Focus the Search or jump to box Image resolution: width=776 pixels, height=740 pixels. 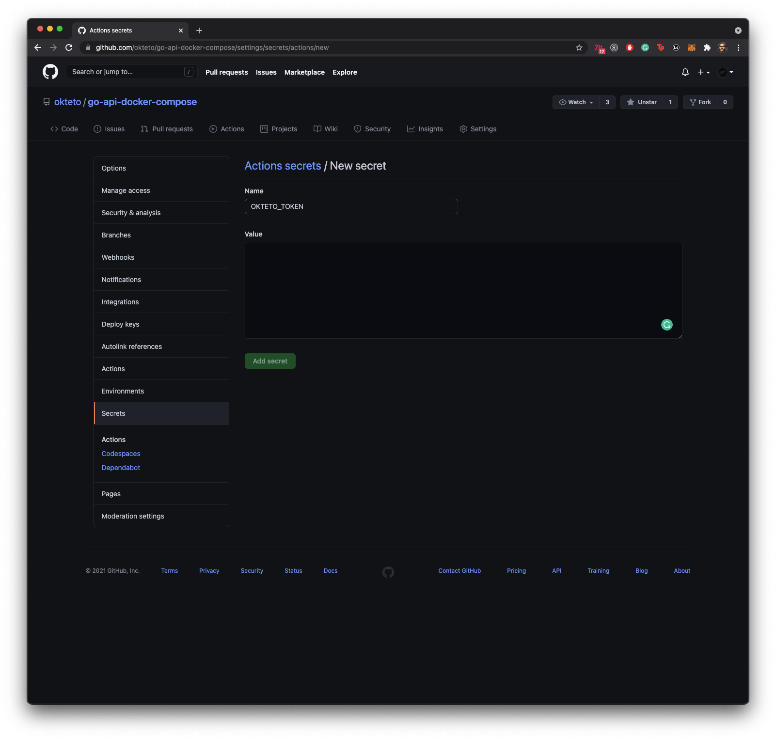131,72
